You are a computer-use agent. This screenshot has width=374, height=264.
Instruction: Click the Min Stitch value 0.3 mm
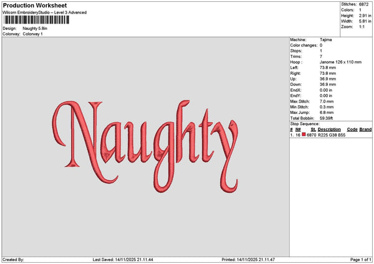point(327,107)
